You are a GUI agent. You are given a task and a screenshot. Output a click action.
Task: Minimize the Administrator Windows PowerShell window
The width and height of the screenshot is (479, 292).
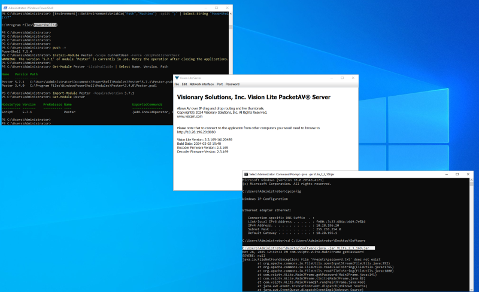(x=205, y=7)
